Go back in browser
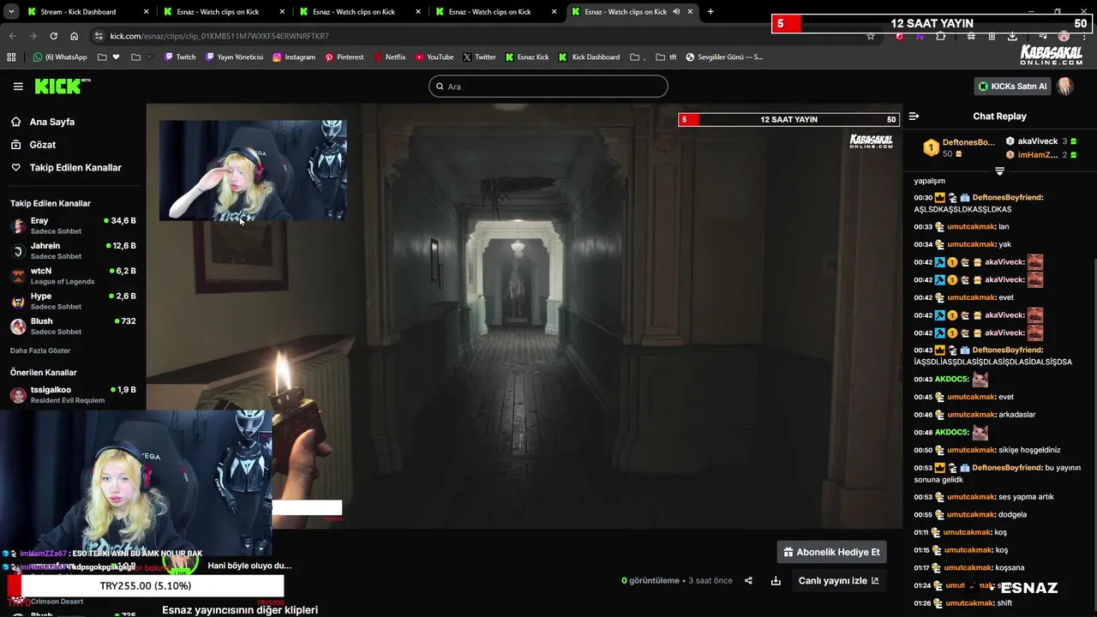 (12, 36)
